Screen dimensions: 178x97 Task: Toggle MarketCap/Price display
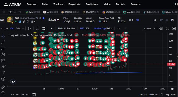103,29
